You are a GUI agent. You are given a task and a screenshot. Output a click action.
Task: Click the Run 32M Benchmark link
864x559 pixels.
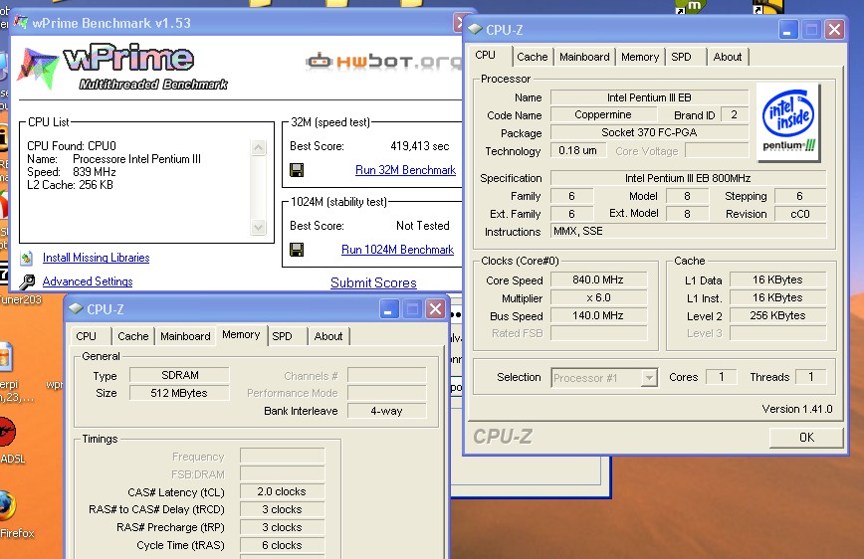coord(405,170)
